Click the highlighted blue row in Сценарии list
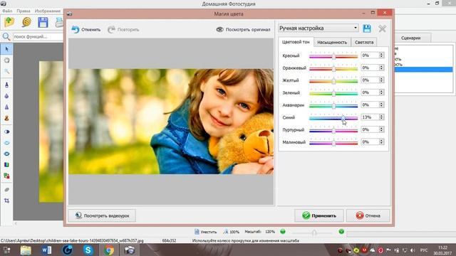 click(x=424, y=70)
